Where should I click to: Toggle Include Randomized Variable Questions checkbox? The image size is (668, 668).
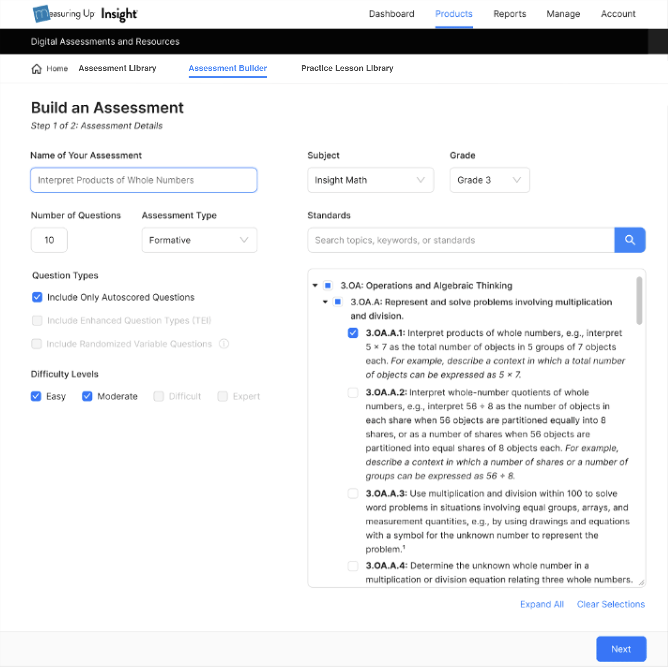pos(37,344)
